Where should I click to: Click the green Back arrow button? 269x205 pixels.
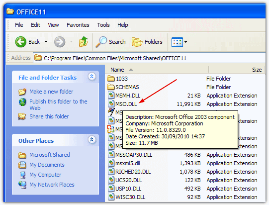[21, 42]
